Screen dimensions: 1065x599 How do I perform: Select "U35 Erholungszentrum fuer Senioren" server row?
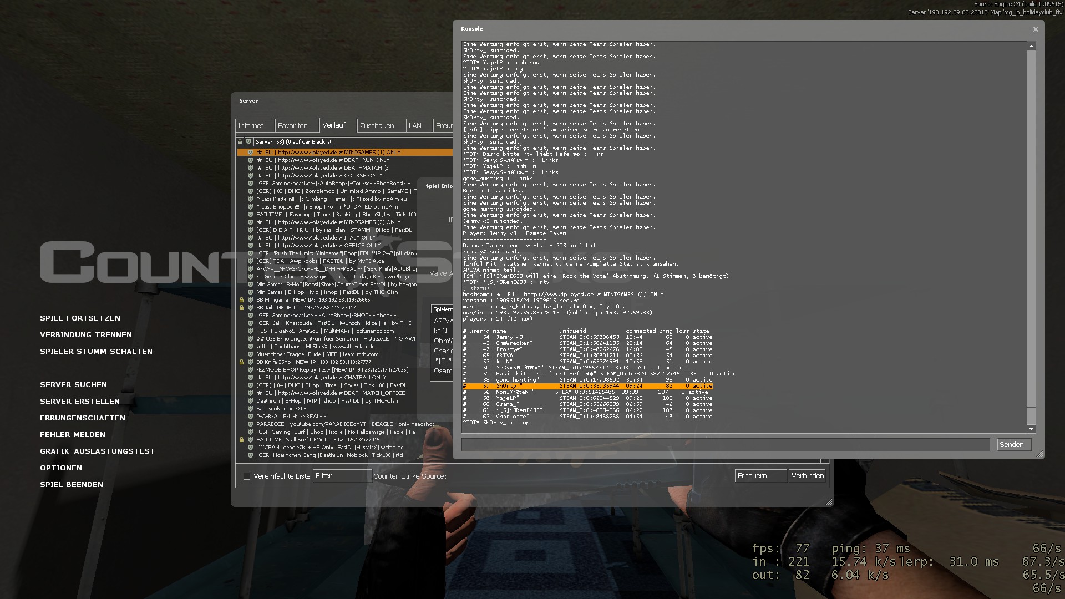tap(345, 338)
